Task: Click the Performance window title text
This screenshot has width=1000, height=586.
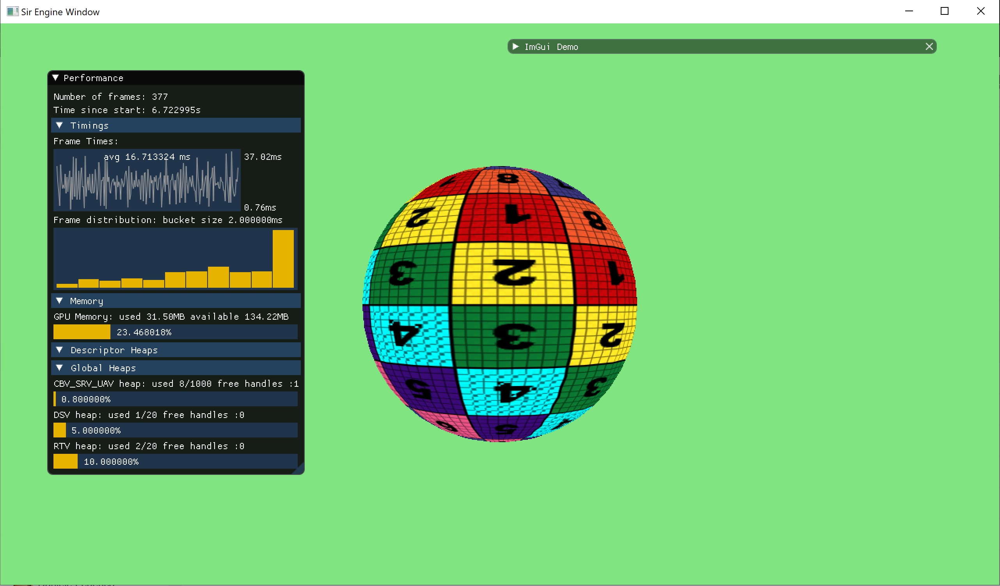Action: click(x=93, y=78)
